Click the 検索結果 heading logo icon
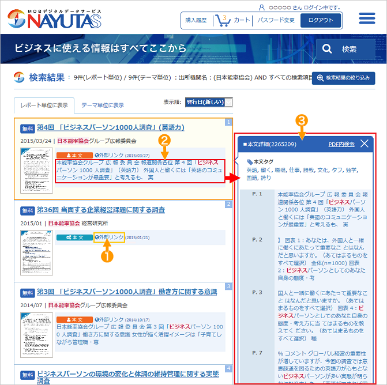 pos(19,77)
